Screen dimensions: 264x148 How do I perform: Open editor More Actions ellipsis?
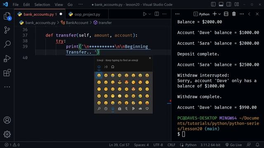[164, 14]
